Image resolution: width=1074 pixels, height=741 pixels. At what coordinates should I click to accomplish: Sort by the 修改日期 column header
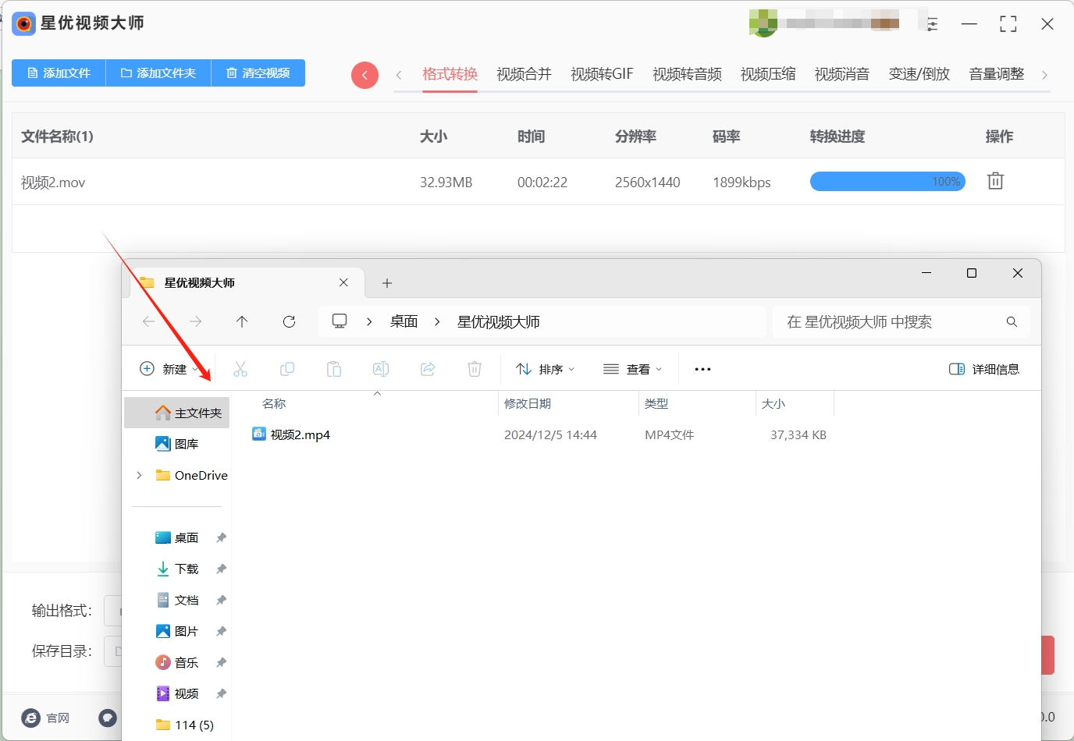point(528,403)
